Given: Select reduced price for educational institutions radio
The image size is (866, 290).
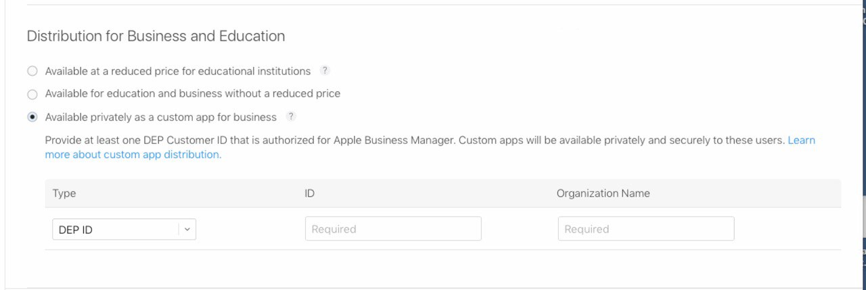Looking at the screenshot, I should click(x=32, y=71).
